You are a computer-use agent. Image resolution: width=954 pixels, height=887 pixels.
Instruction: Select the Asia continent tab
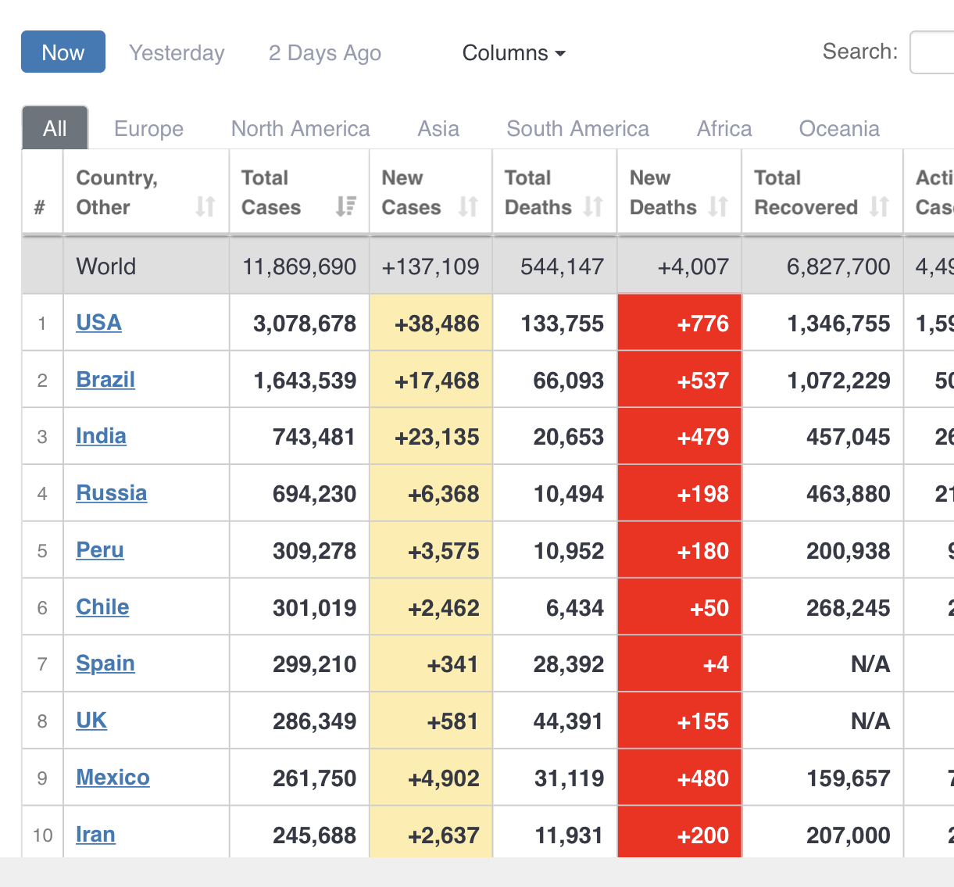tap(438, 129)
